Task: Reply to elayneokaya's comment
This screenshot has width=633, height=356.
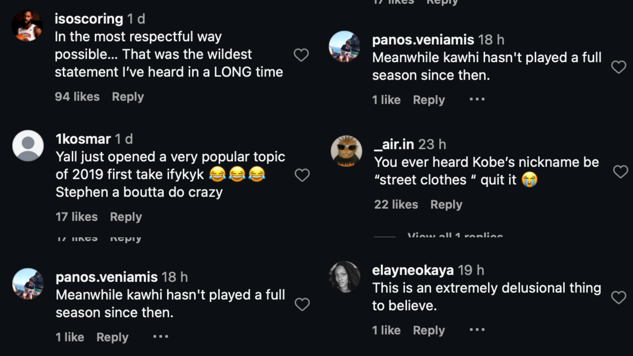Action: pyautogui.click(x=429, y=330)
